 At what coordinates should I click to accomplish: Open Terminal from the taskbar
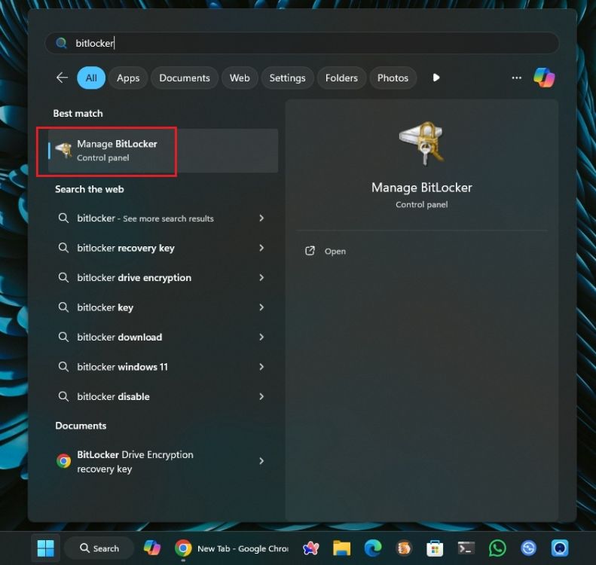click(466, 548)
